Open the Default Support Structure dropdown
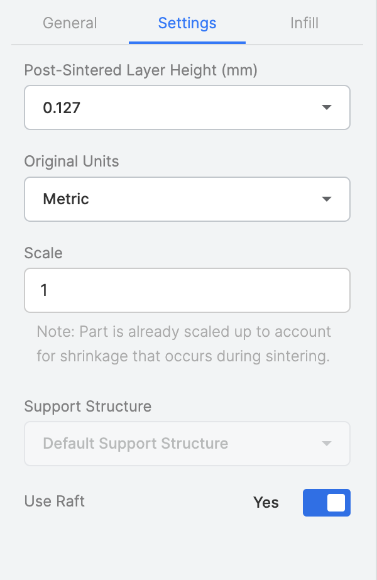This screenshot has height=580, width=377. (187, 444)
